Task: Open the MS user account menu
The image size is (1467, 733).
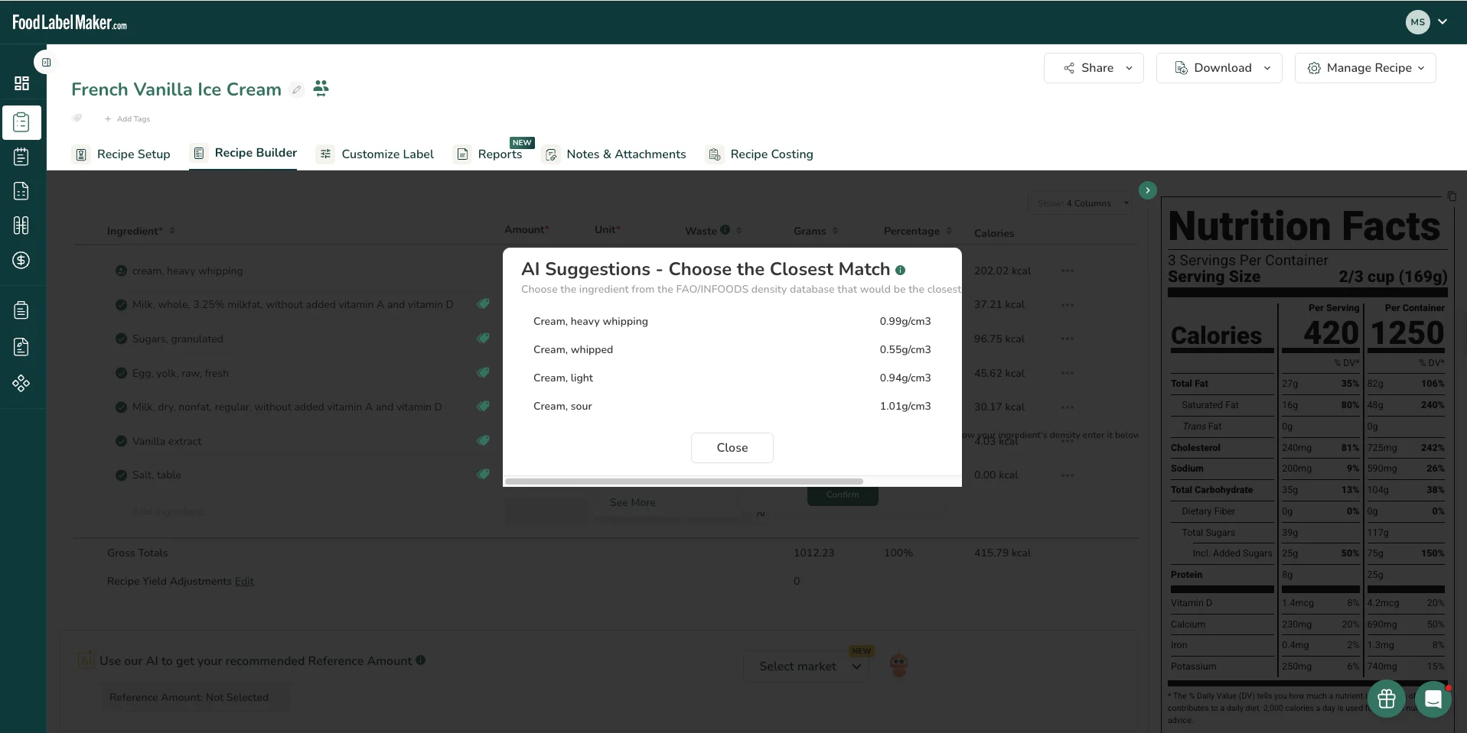Action: [1426, 22]
